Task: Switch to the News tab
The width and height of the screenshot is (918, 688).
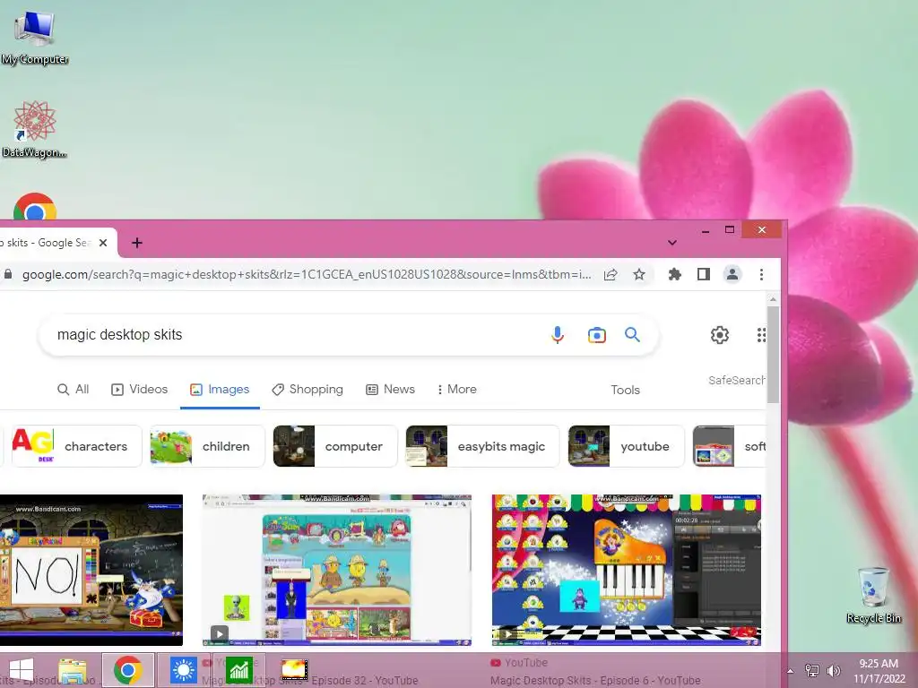Action: click(x=390, y=389)
